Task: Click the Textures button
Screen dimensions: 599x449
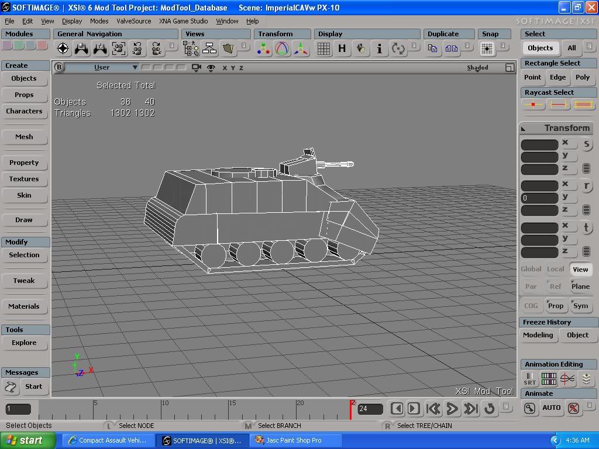Action: click(24, 179)
